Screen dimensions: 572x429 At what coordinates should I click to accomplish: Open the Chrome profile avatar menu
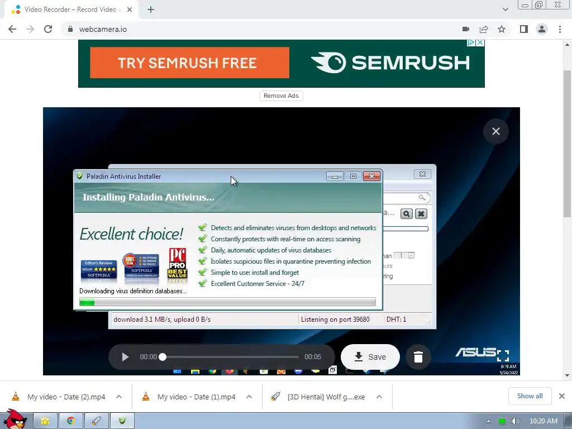coord(542,29)
